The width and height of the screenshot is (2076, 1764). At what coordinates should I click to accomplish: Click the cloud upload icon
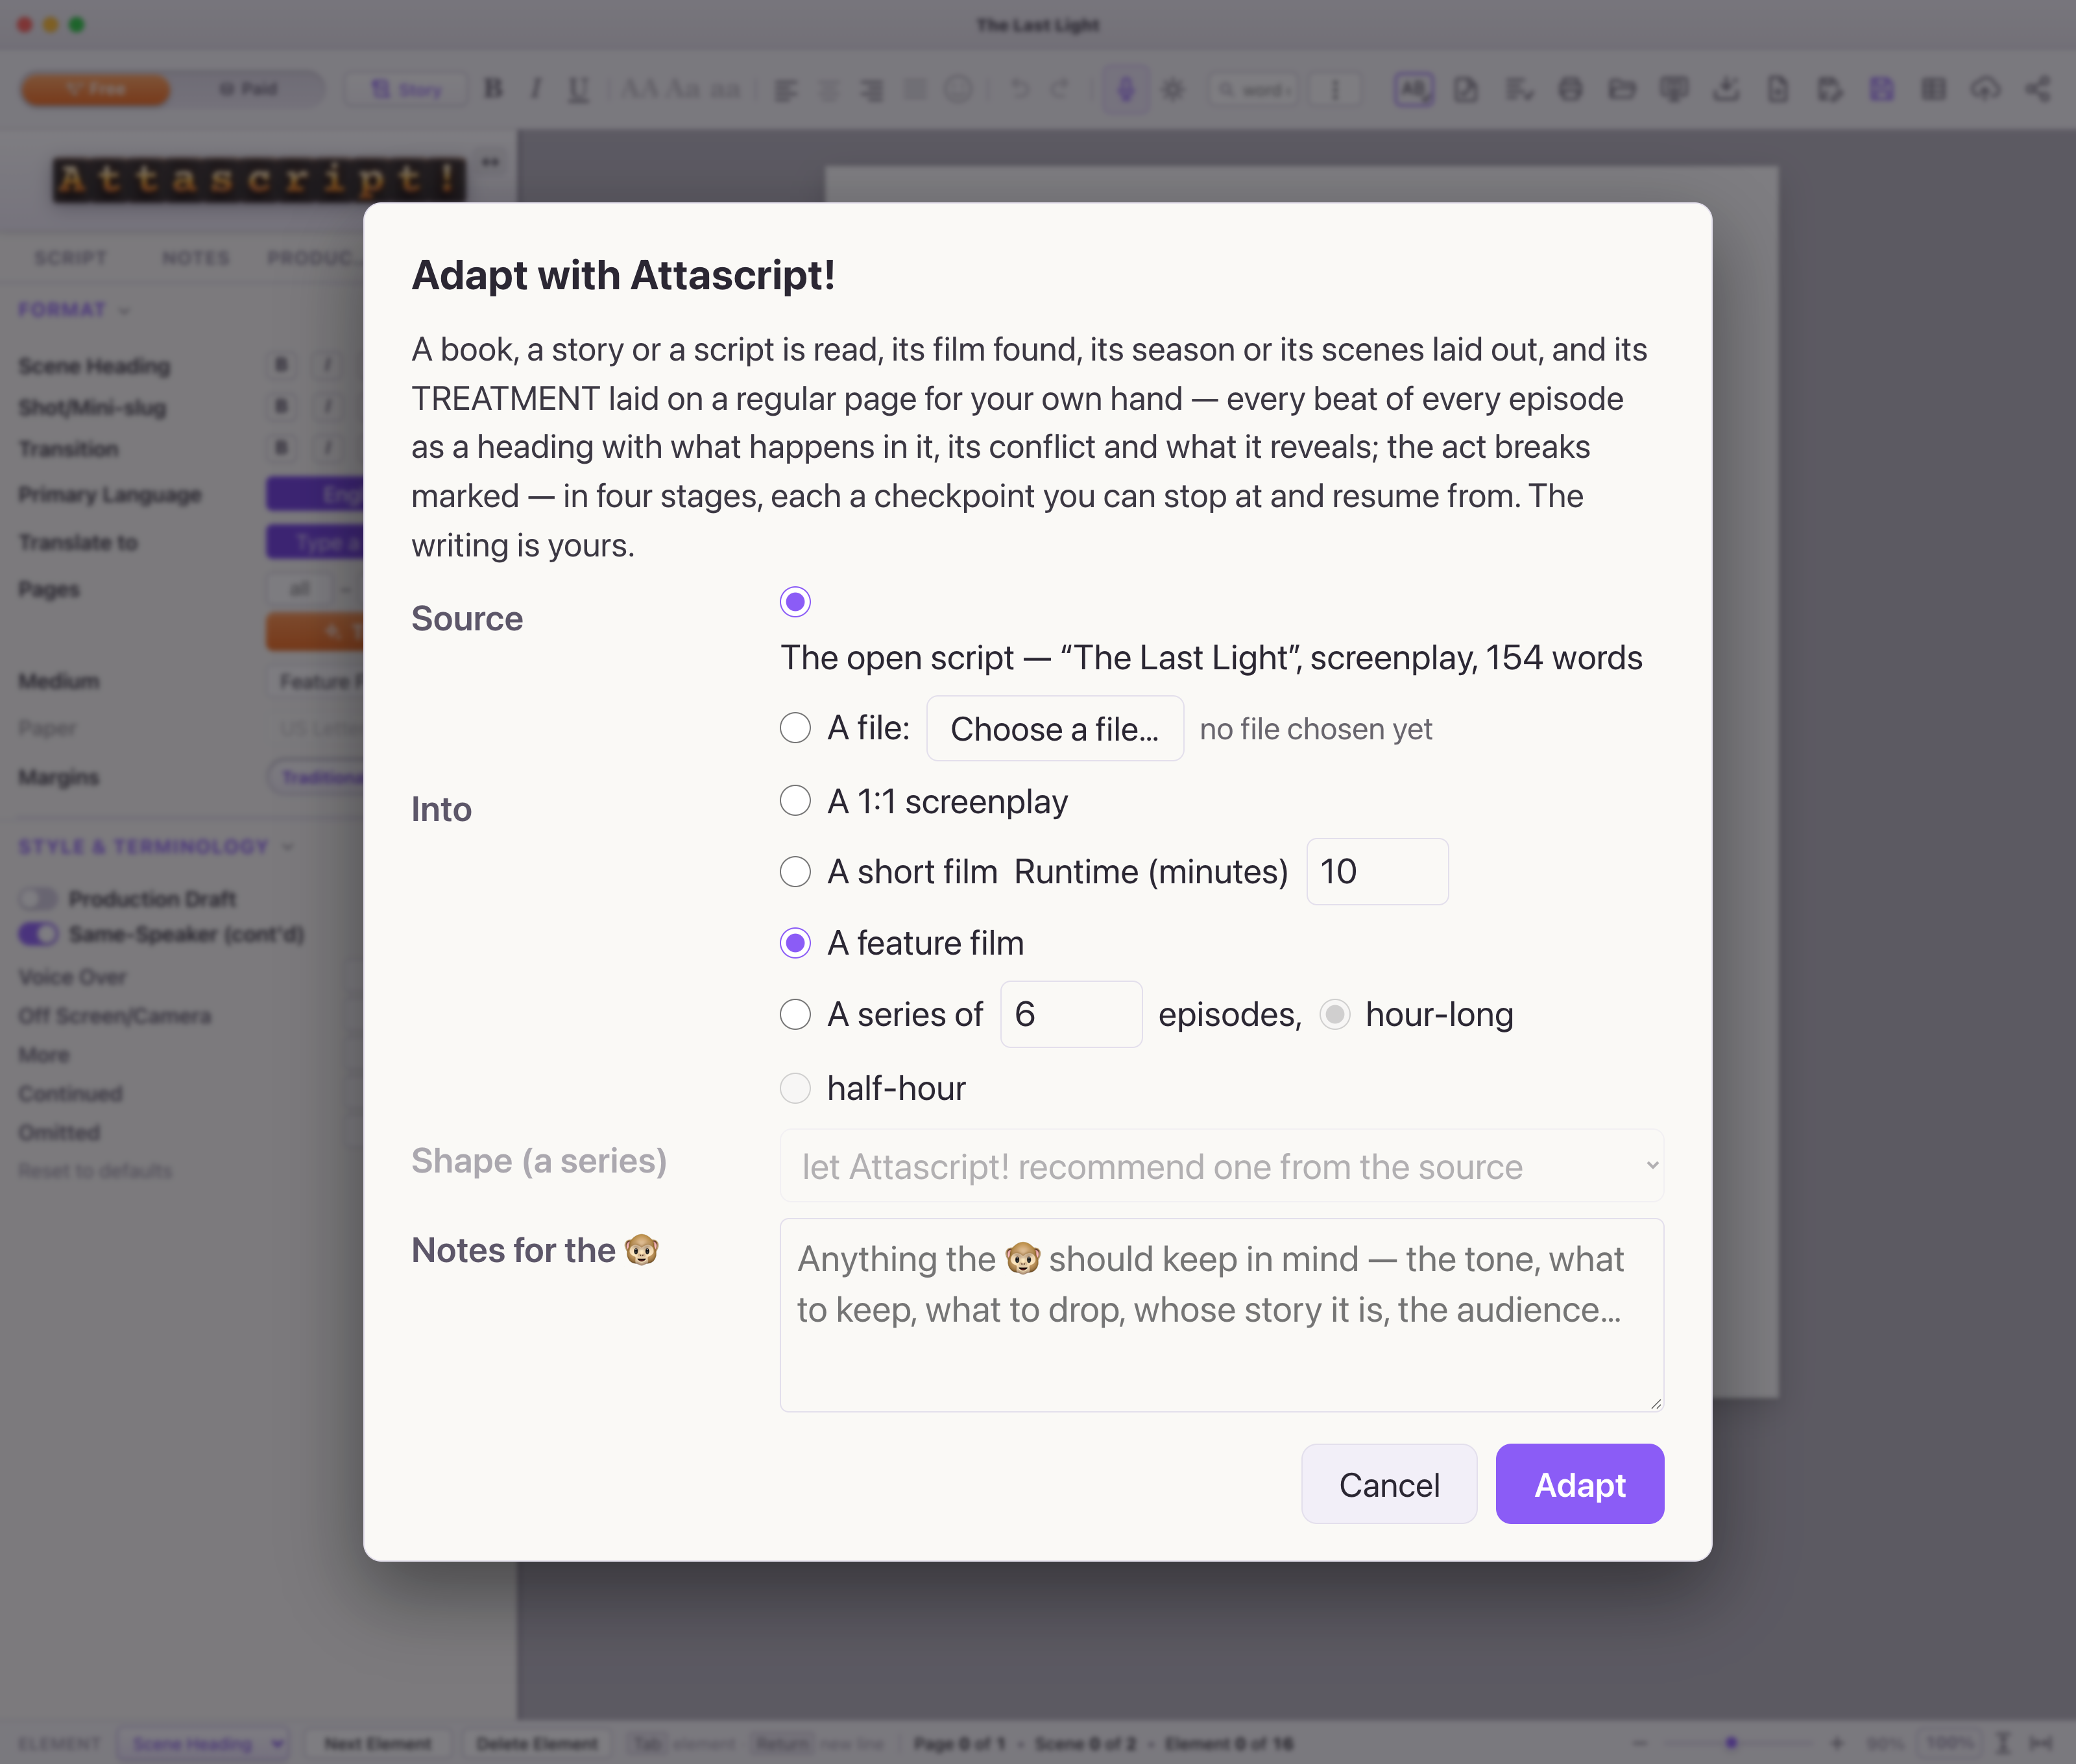coord(1985,89)
